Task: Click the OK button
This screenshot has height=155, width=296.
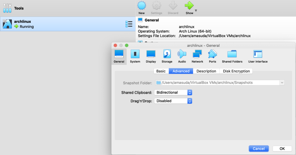Action: point(282,149)
